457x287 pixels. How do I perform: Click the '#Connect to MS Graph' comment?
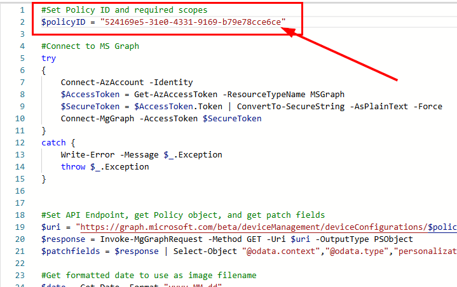click(x=90, y=46)
